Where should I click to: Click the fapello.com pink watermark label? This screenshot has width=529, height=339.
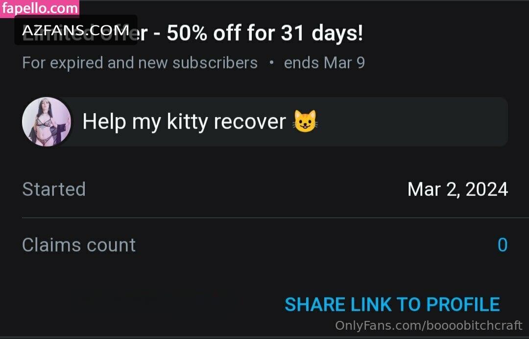pyautogui.click(x=40, y=8)
